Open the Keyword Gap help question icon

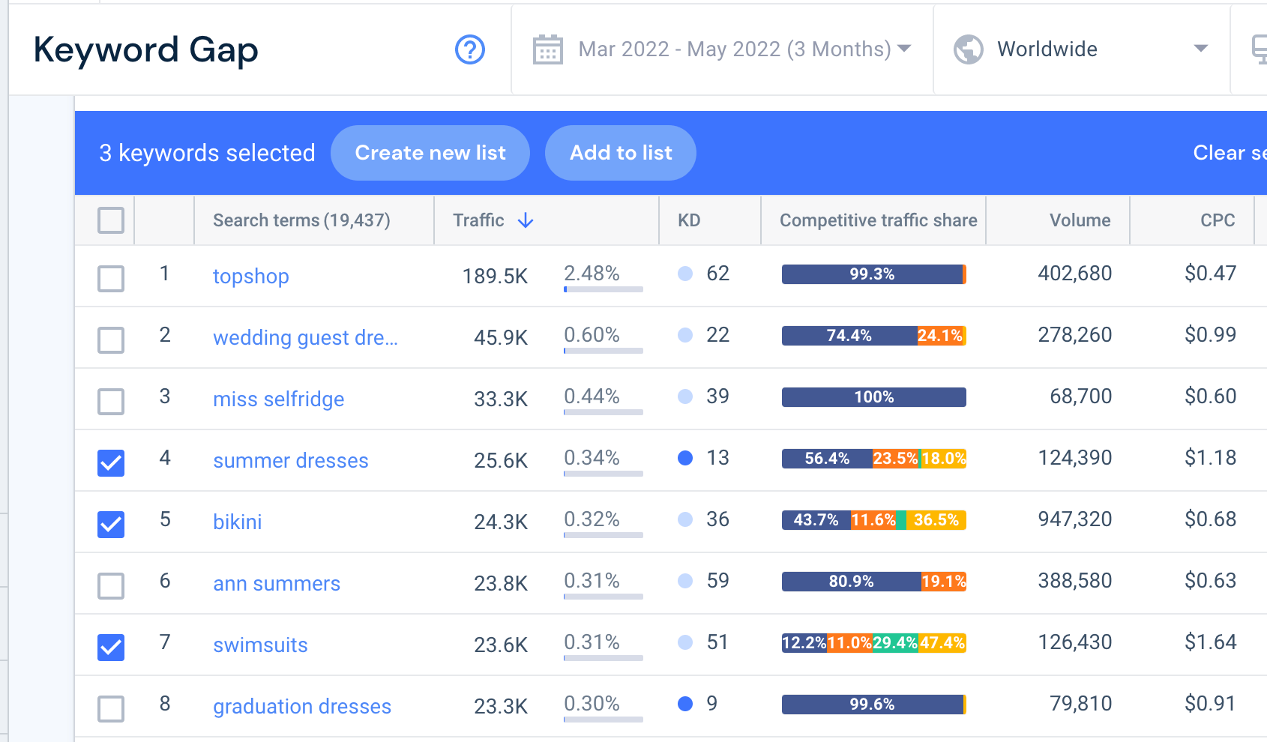(x=470, y=49)
